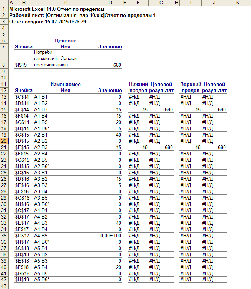The width and height of the screenshot is (251, 289).
Task: Click the '$I$19' target cell reference
Action: coord(21,65)
